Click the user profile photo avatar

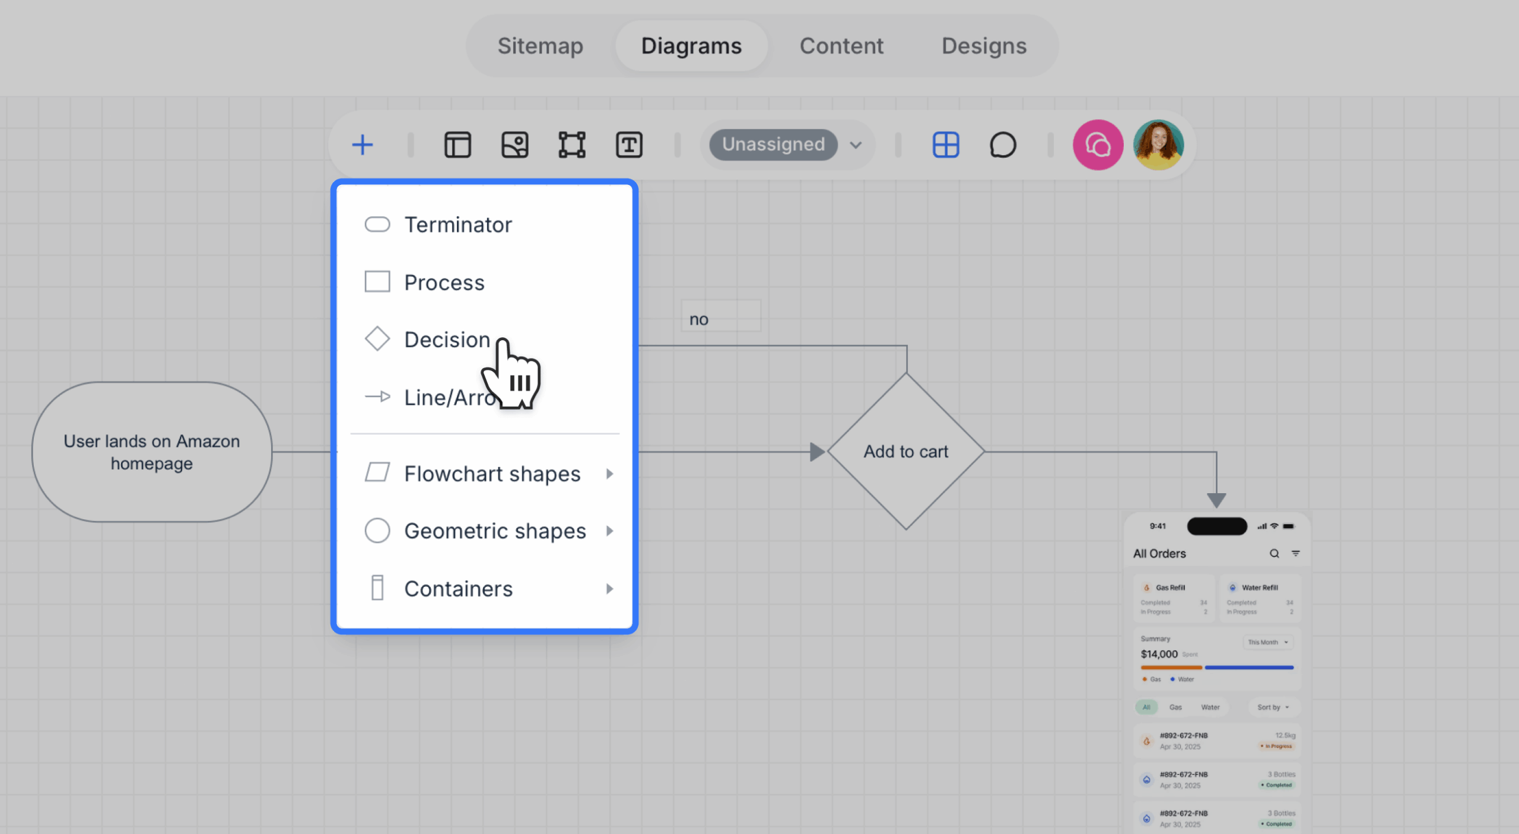click(x=1158, y=145)
